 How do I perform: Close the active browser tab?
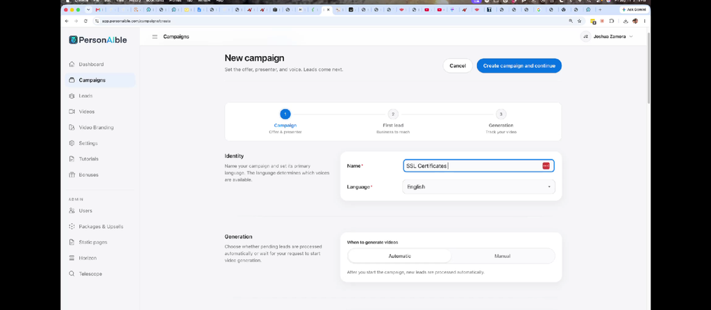(328, 10)
